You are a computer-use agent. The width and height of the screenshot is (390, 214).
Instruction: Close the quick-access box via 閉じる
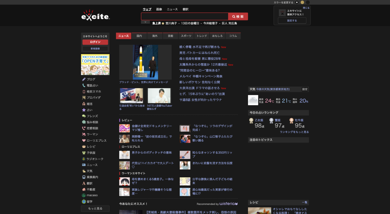[x=306, y=8]
